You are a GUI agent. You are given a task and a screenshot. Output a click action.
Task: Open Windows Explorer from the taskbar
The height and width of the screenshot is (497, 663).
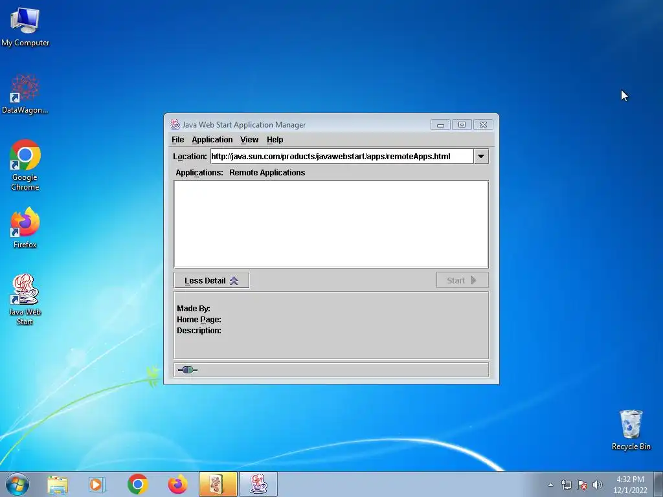tap(58, 484)
